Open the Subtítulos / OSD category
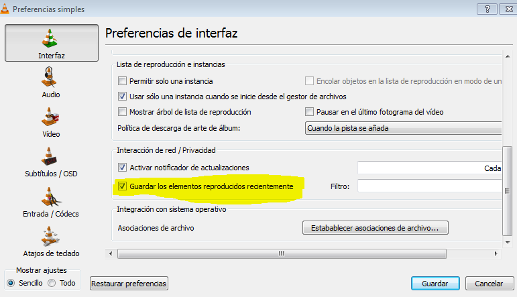The height and width of the screenshot is (297, 517). [x=51, y=162]
